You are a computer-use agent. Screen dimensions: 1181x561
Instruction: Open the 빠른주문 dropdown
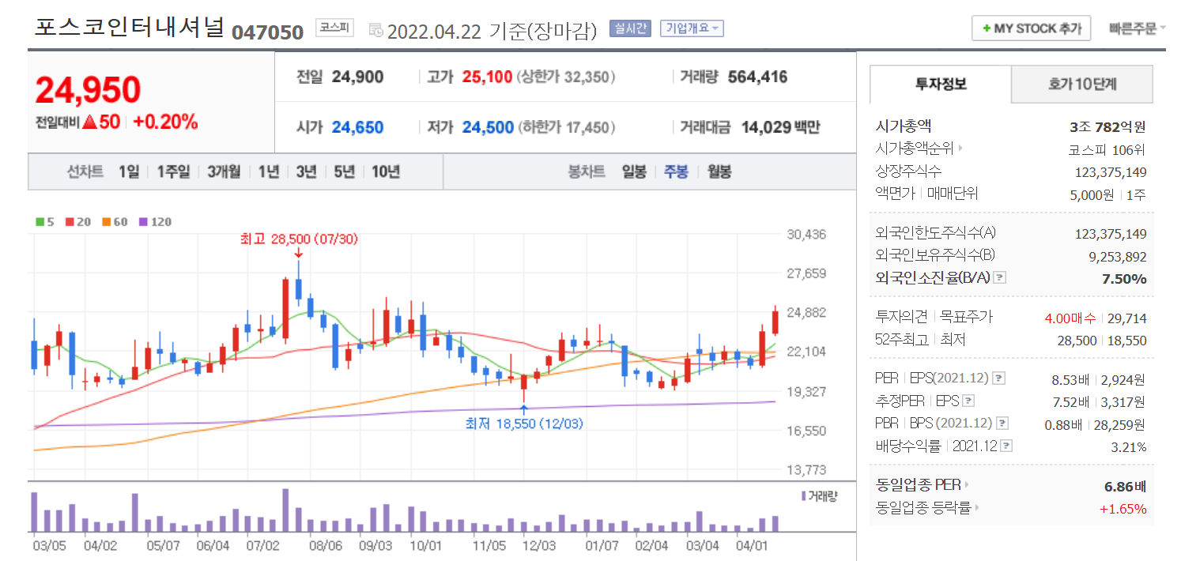(1137, 28)
